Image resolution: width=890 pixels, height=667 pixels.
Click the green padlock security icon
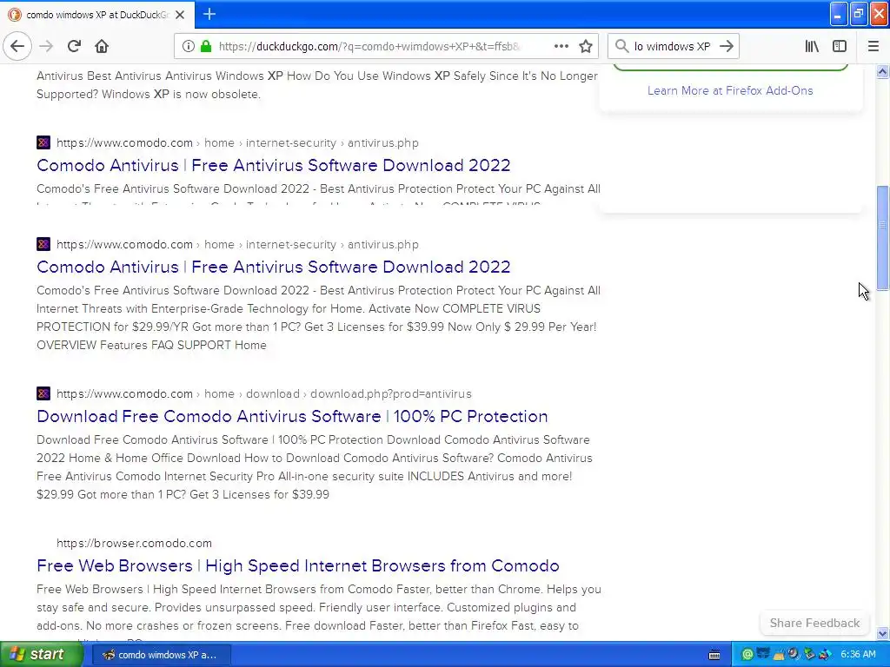pyautogui.click(x=206, y=47)
